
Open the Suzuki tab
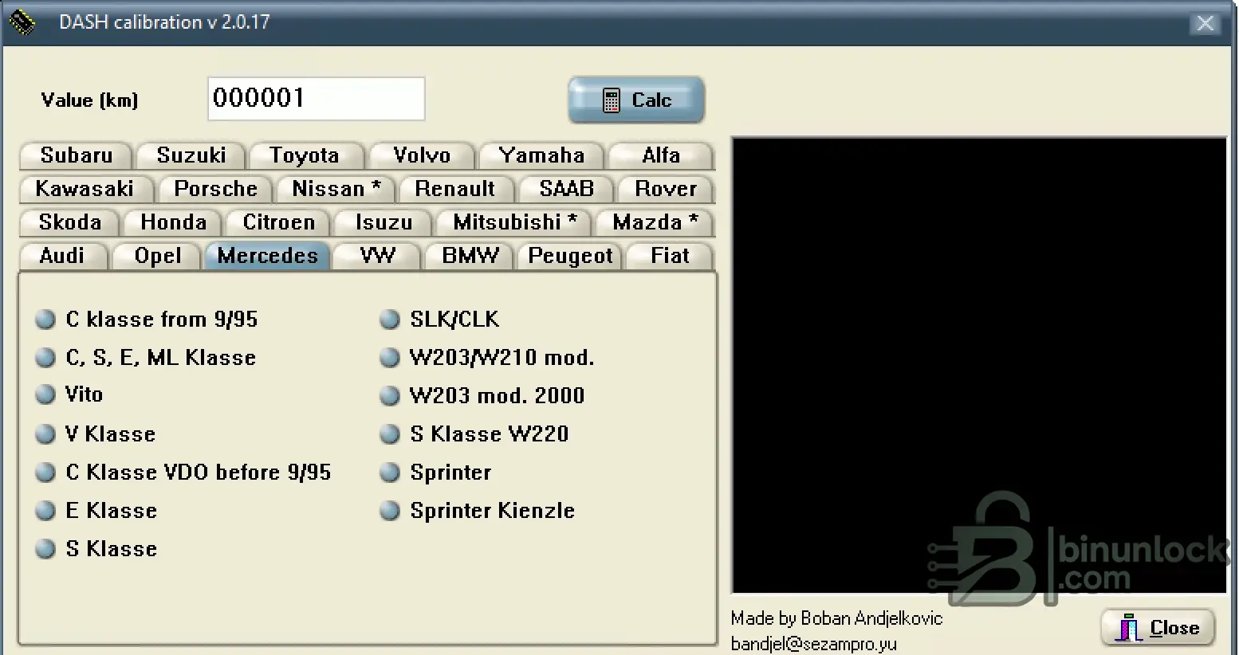coord(191,155)
